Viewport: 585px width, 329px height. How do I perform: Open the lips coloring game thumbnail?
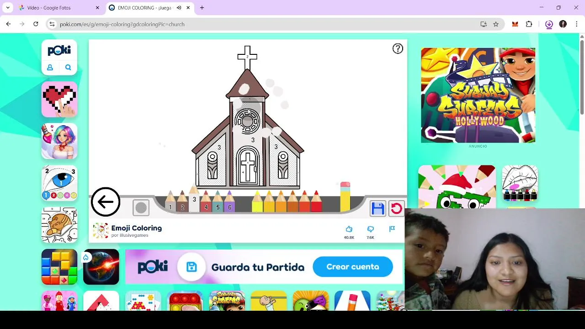coord(520,183)
